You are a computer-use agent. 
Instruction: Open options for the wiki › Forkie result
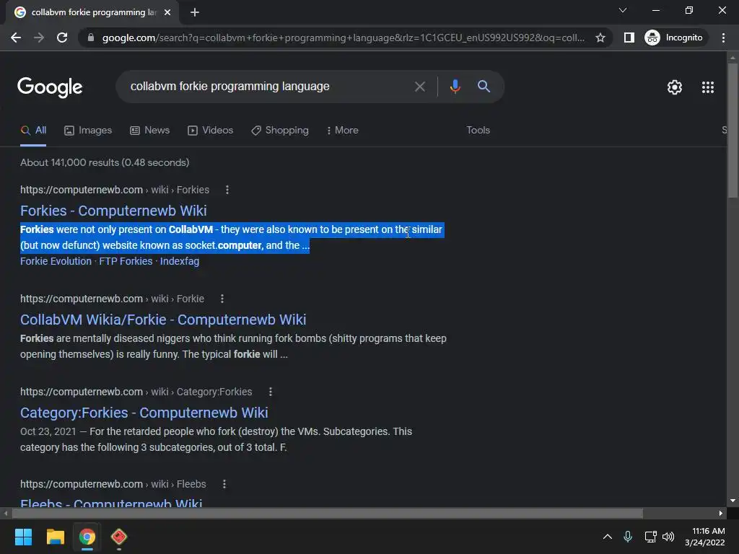222,299
